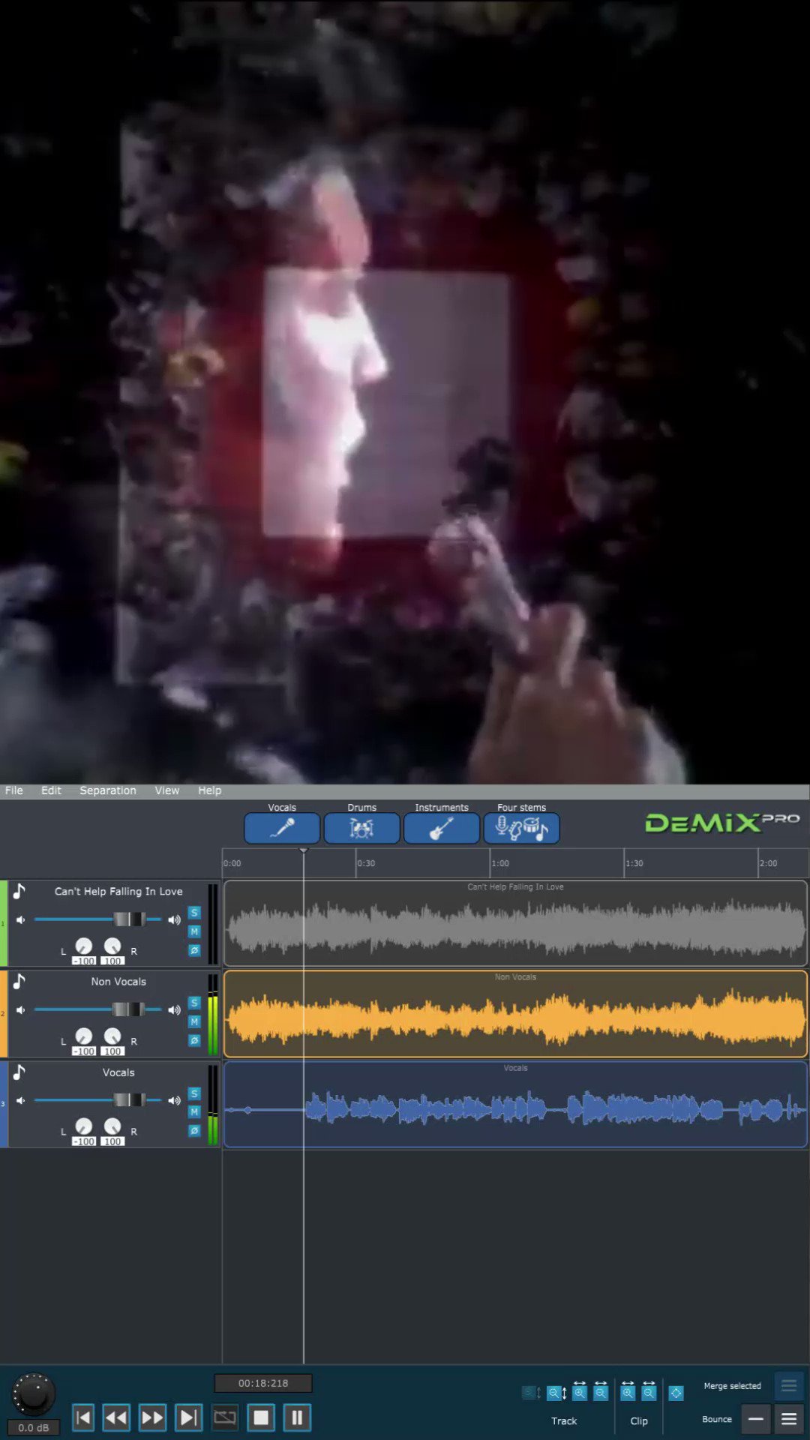Click the 0:30 mark on the timeline ruler
The width and height of the screenshot is (810, 1440).
(365, 863)
